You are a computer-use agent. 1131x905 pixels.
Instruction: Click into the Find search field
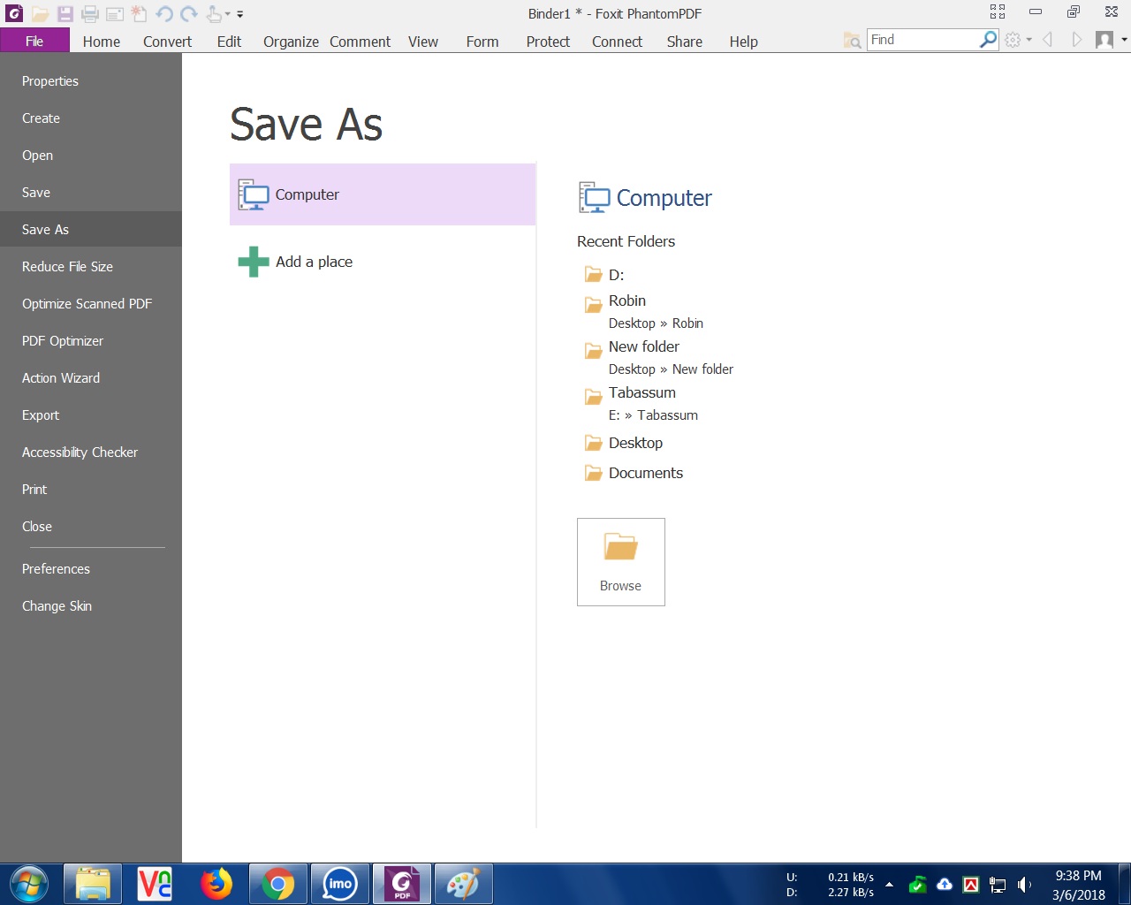(x=922, y=40)
